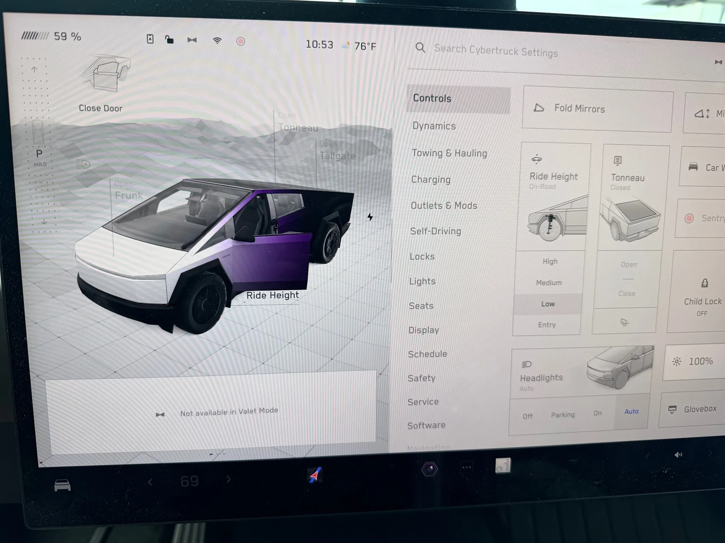Open Wi-Fi settings from status bar
The image size is (725, 543).
(x=217, y=41)
